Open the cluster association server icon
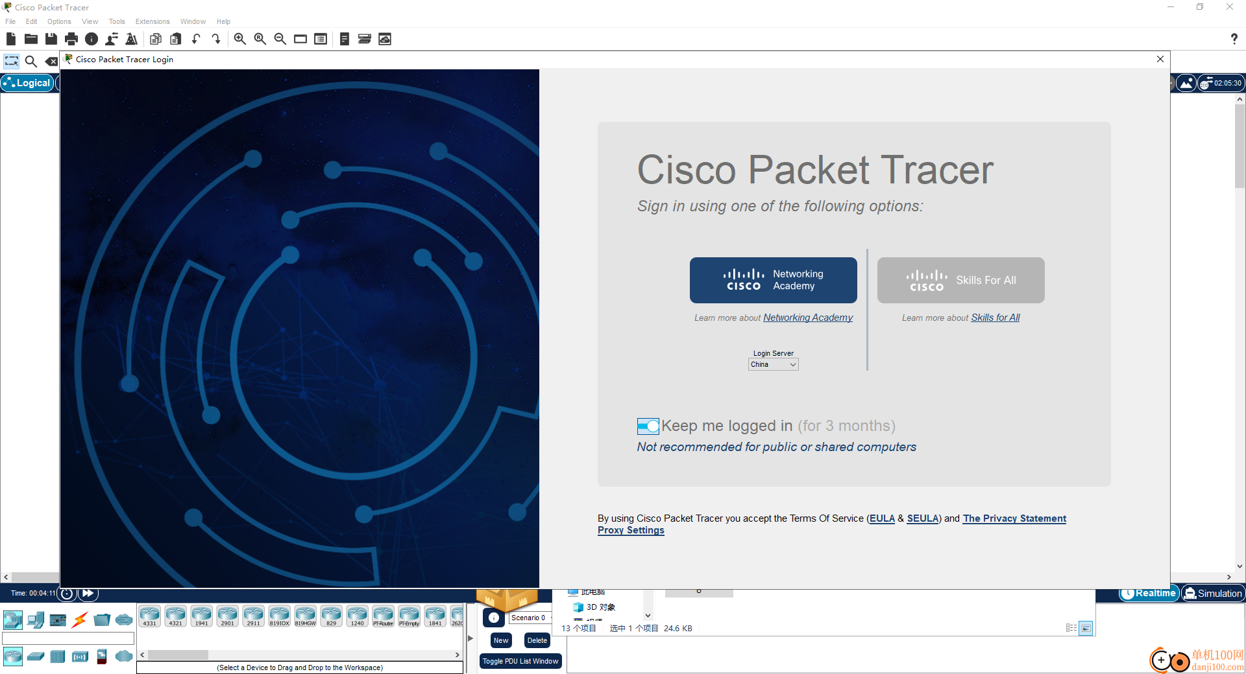This screenshot has height=674, width=1246. (x=365, y=39)
